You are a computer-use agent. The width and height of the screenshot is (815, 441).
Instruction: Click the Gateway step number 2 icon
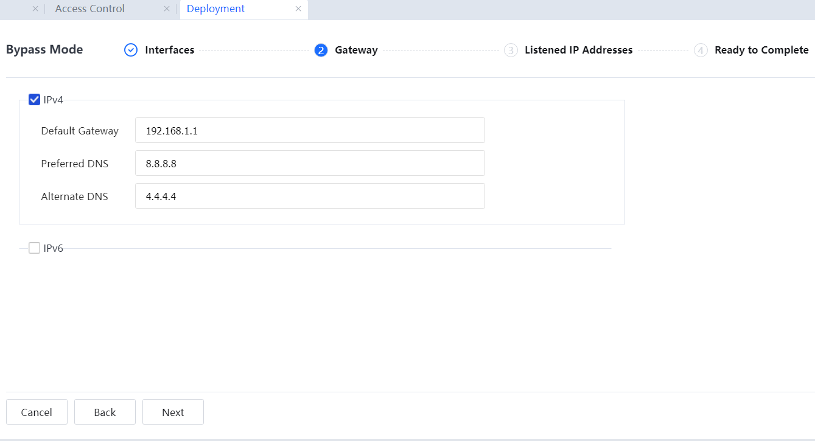[x=321, y=50]
